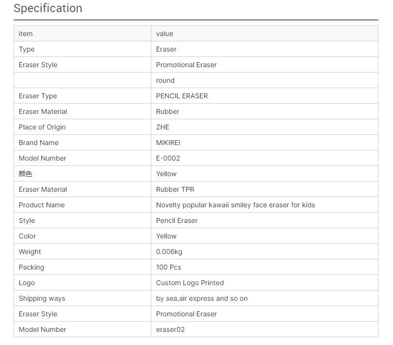The height and width of the screenshot is (345, 393).
Task: Select the brand name 'MIKIREI'
Action: tap(168, 143)
